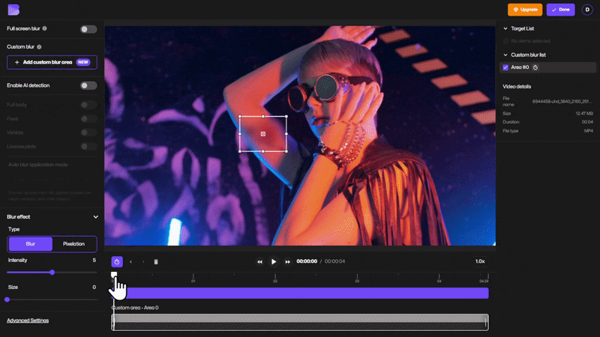Click the timeline playhead marker
600x337 pixels.
coord(114,274)
